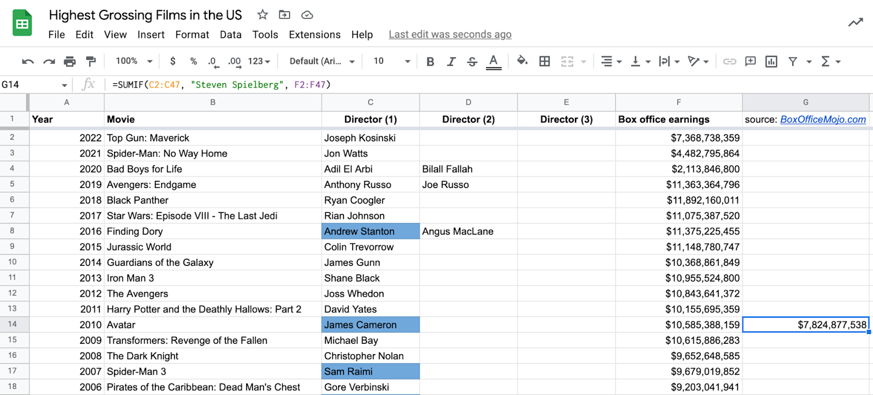Open the filter views dropdown arrow
Screen dimensions: 873x395
pos(809,61)
